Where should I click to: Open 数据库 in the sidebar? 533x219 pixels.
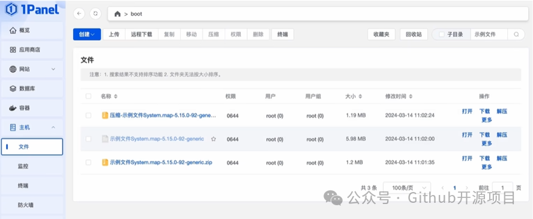click(x=32, y=89)
